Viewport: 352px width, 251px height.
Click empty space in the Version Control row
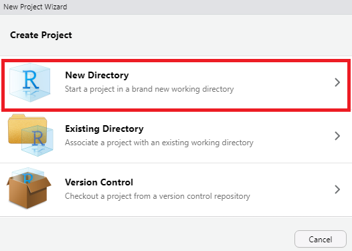[x=292, y=189]
